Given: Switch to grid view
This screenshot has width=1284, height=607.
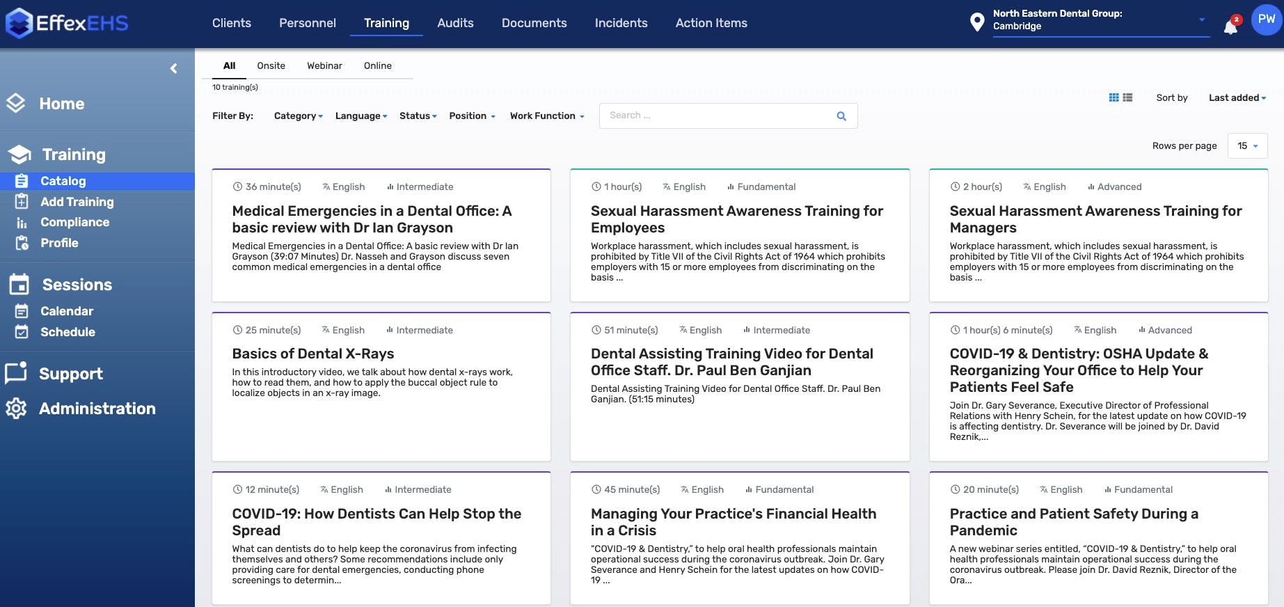Looking at the screenshot, I should tap(1113, 97).
